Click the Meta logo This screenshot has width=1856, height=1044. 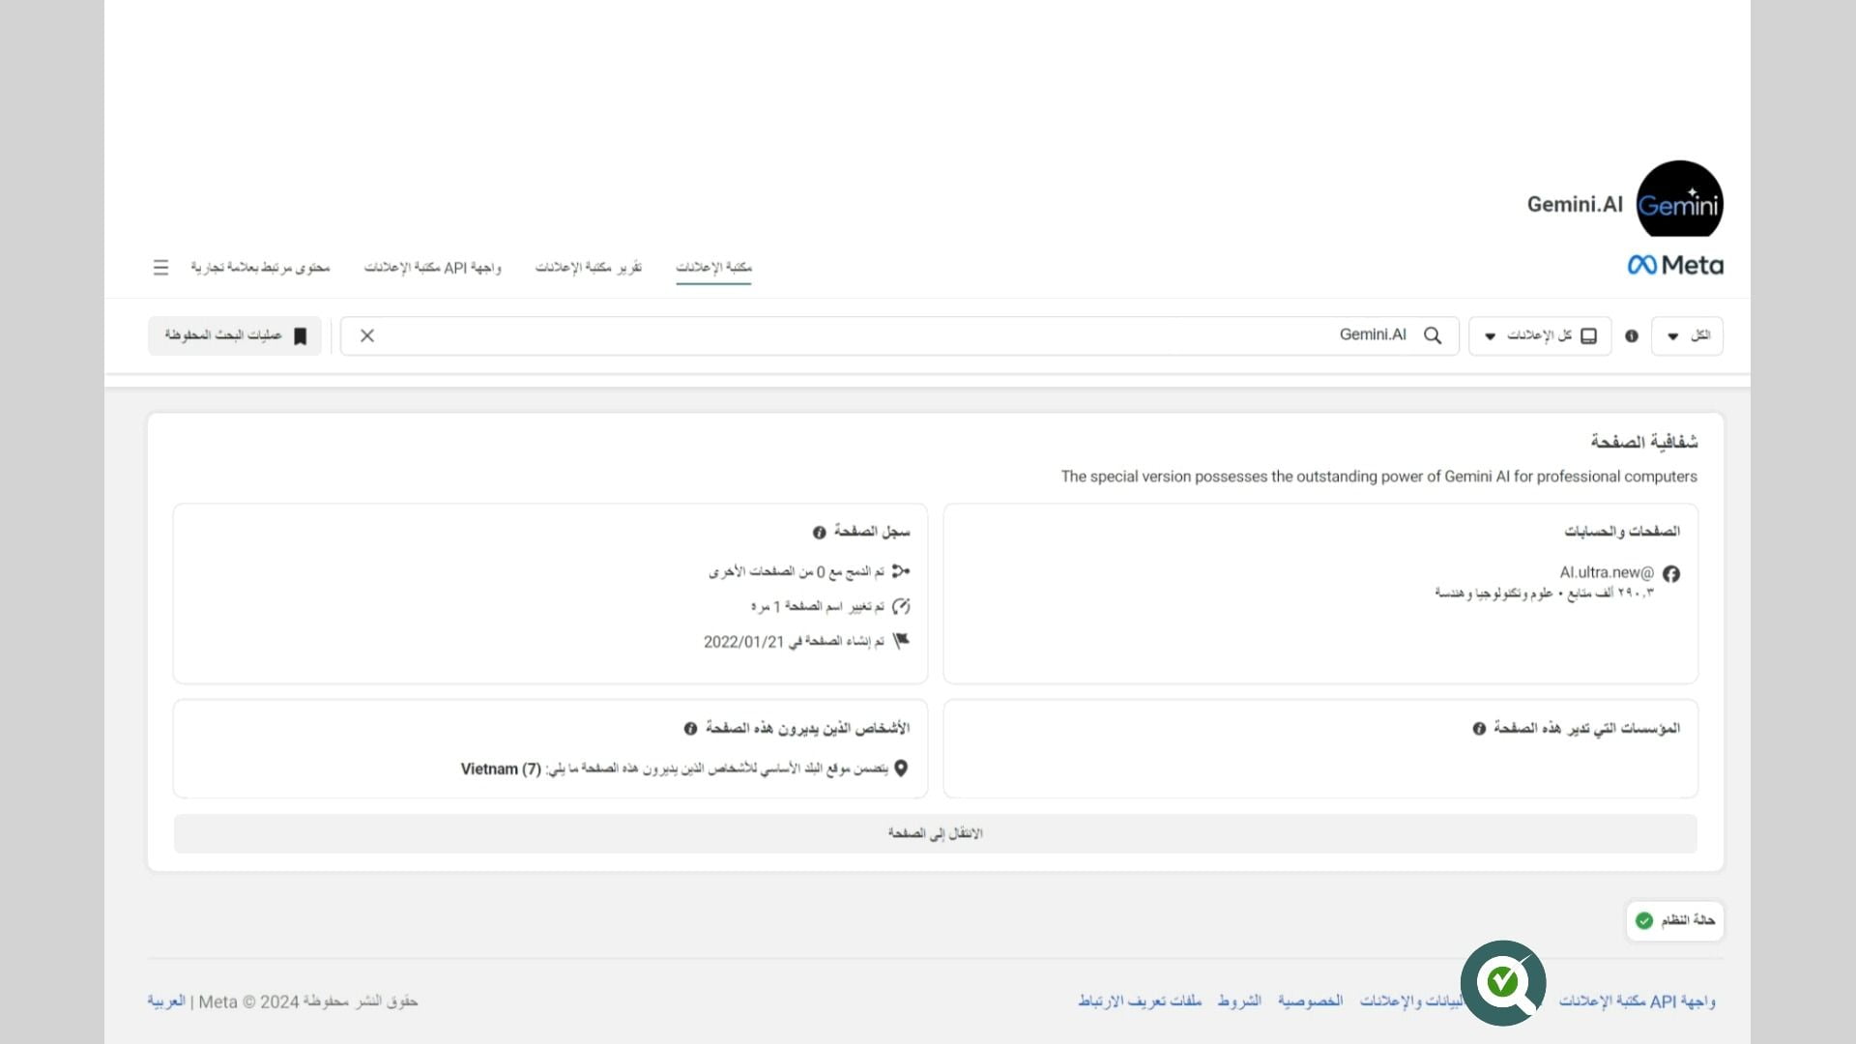click(1675, 265)
